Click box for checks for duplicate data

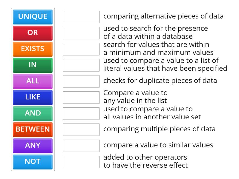tap(81, 81)
